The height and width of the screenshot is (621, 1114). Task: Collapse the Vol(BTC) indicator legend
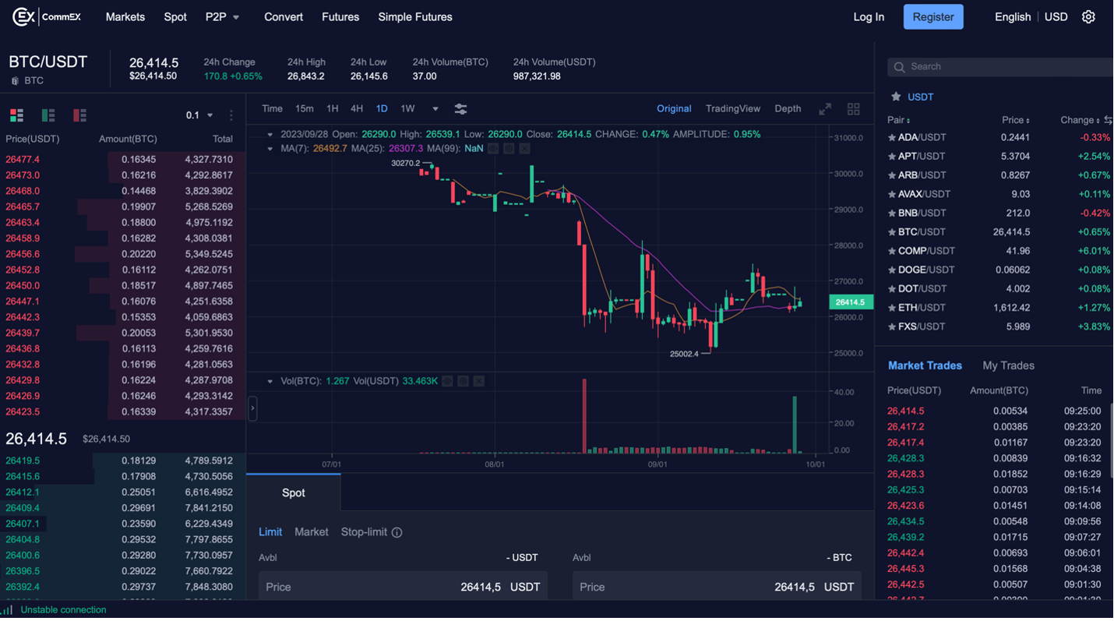click(270, 382)
